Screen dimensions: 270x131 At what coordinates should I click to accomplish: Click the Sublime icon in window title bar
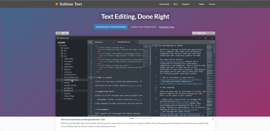pyautogui.click(x=58, y=38)
